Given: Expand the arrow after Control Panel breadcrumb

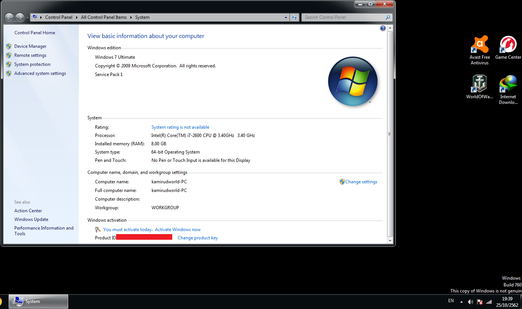Looking at the screenshot, I should click(77, 17).
